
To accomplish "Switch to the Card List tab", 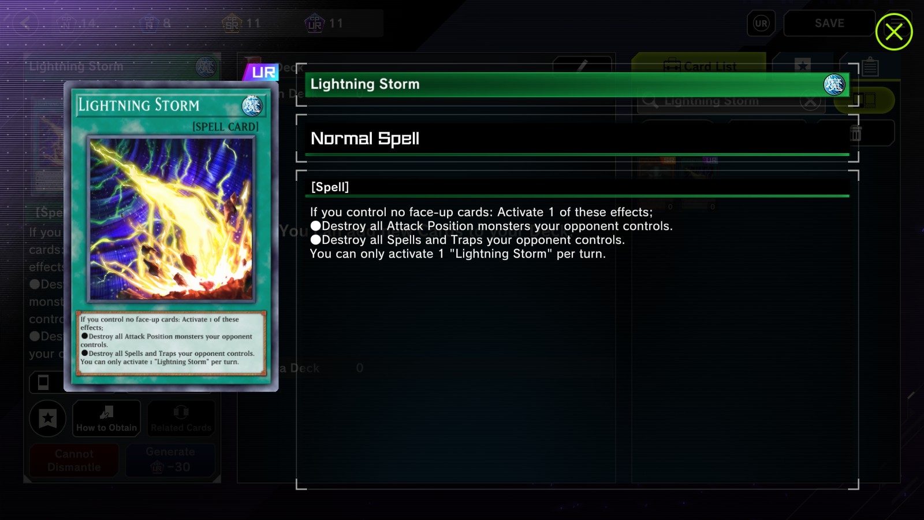I will point(699,65).
